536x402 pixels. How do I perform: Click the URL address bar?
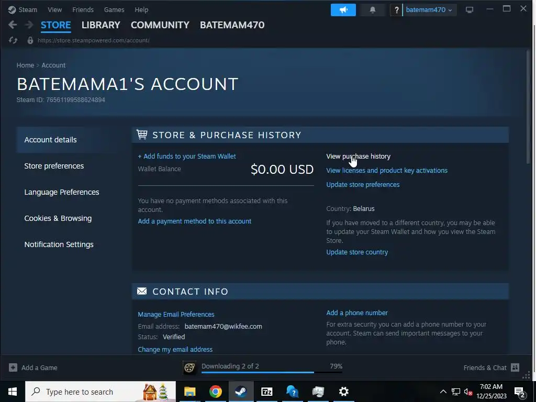coord(93,40)
